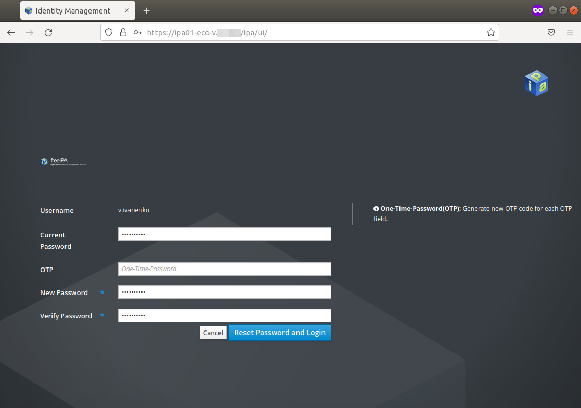The width and height of the screenshot is (581, 408).
Task: Click the Verify Password input
Action: (224, 316)
